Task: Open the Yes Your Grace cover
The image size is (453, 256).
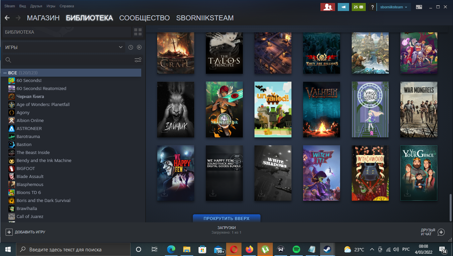Action: click(419, 173)
